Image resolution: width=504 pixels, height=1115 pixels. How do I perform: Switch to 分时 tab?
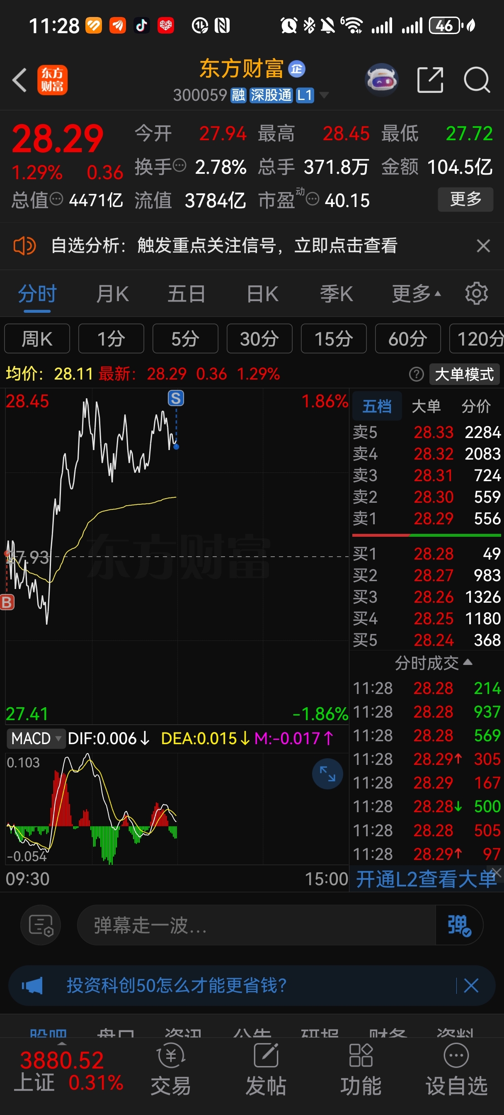37,294
